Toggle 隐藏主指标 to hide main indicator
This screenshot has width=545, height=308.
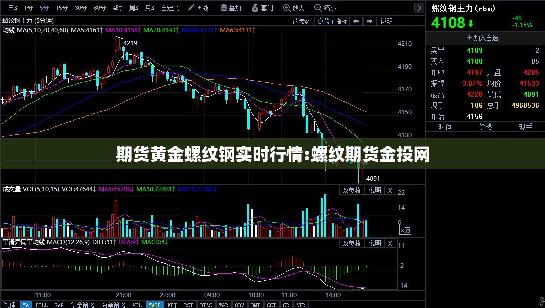coord(332,21)
